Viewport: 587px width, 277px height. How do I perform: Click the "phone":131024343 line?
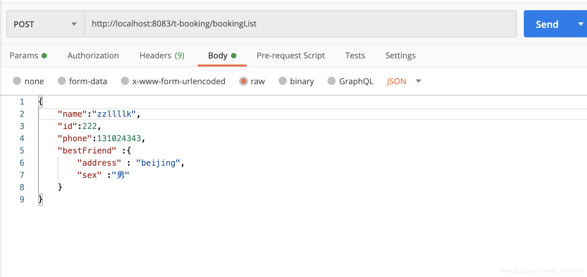[x=101, y=138]
